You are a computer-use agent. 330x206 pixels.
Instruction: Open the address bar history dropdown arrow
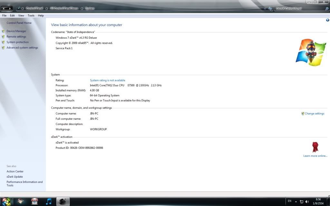(x=265, y=9)
